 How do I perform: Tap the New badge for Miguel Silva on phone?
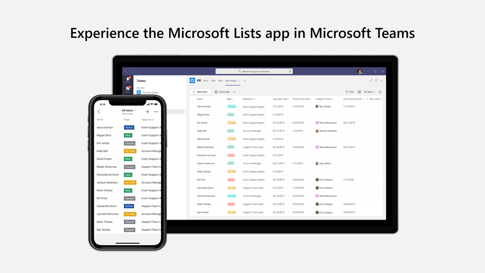(x=128, y=135)
